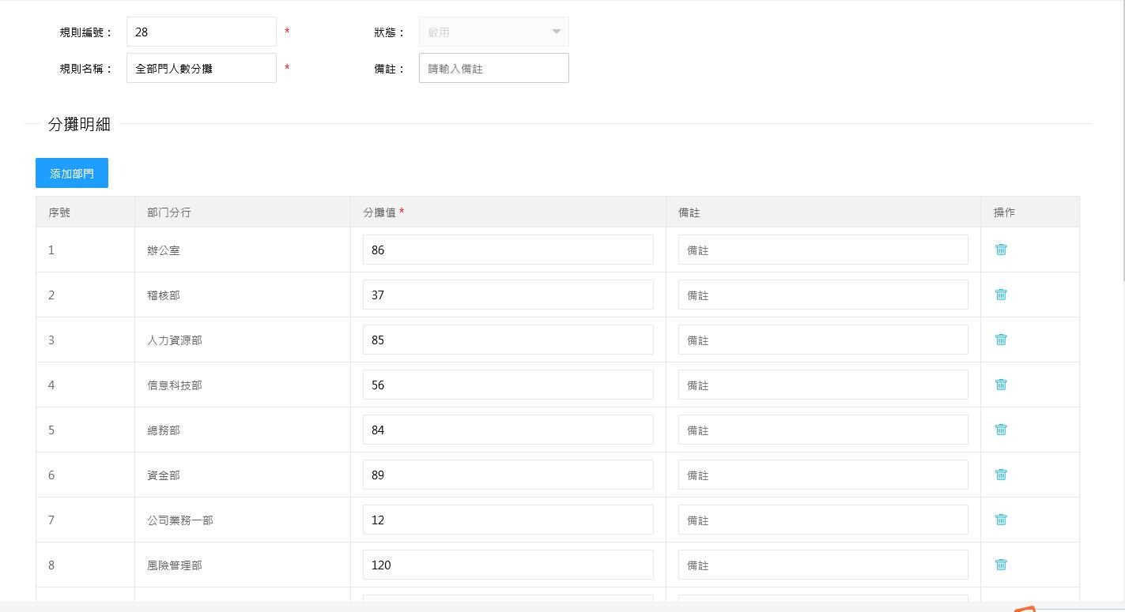Edit the 分攤值 of 120 for 風險管理部
The height and width of the screenshot is (612, 1125).
coord(508,565)
